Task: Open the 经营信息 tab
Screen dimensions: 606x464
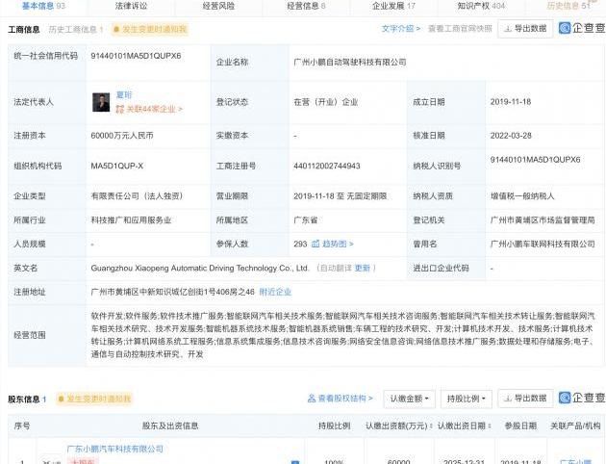Action: point(306,6)
